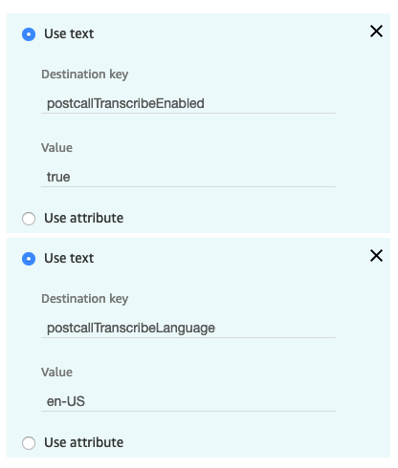
Task: Focus the Value field containing en-US
Action: 188,401
